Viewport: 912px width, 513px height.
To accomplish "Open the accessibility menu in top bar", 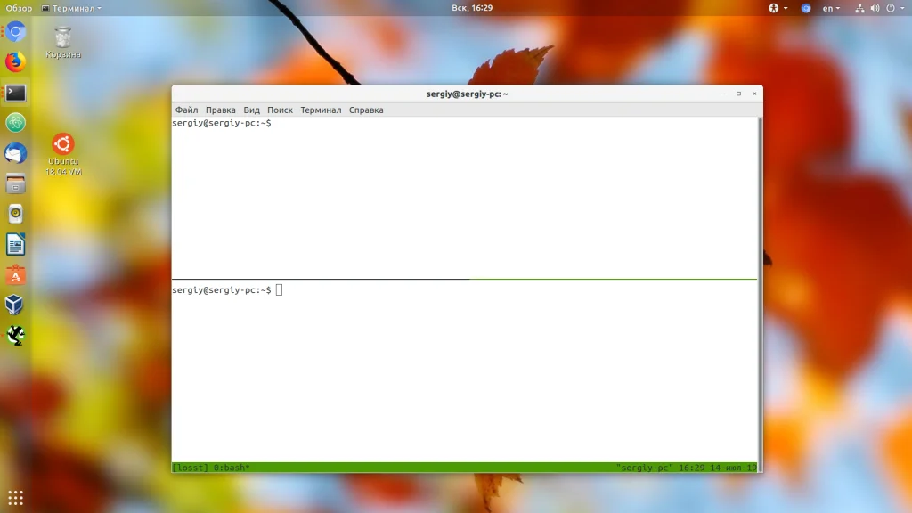I will coord(778,8).
